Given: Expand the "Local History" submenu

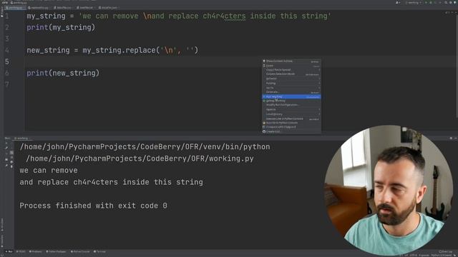Looking at the screenshot, I should [291, 114].
